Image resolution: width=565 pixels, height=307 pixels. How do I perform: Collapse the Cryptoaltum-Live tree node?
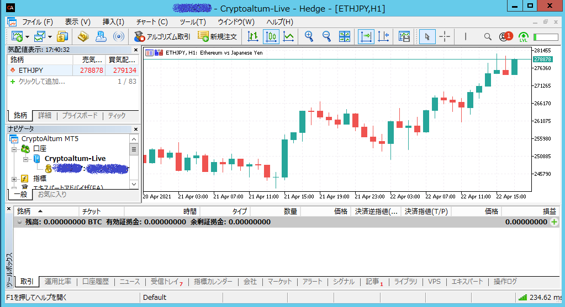click(x=26, y=159)
